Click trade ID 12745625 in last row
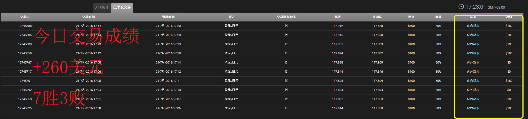This screenshot has height=119, width=528. click(x=25, y=108)
